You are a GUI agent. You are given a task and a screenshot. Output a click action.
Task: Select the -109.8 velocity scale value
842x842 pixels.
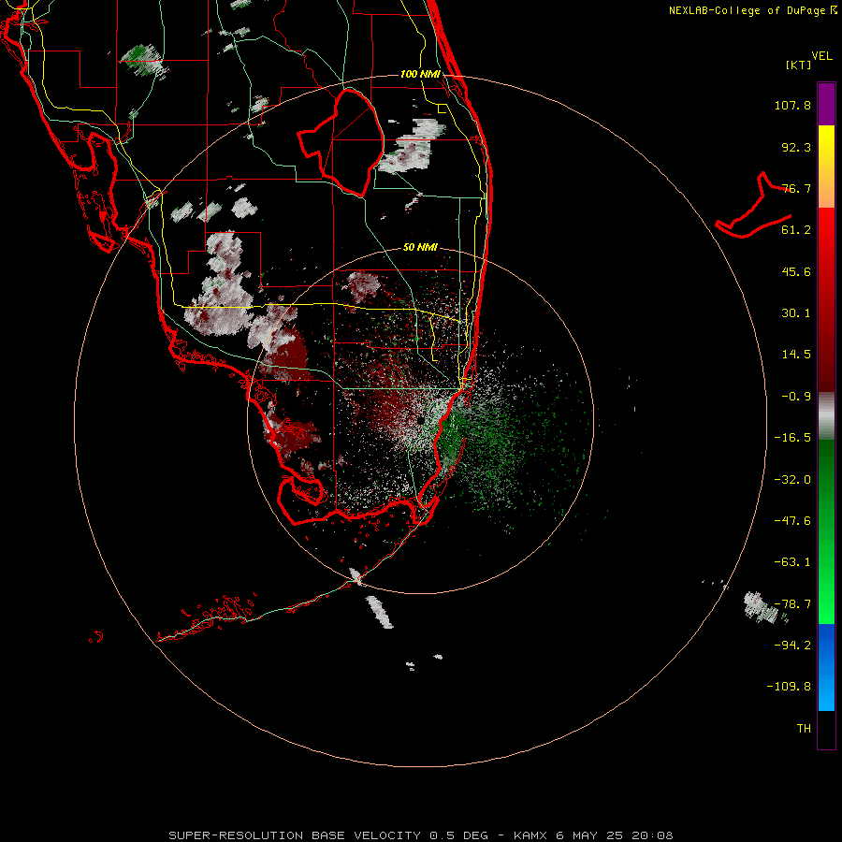pyautogui.click(x=789, y=687)
